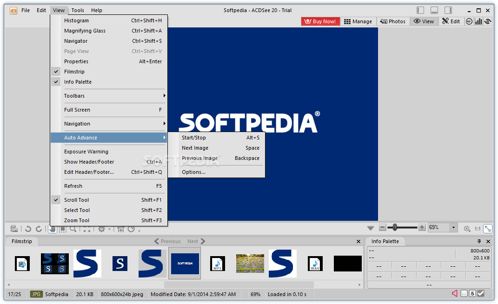Click the zoom out minus button

pyautogui.click(x=382, y=227)
